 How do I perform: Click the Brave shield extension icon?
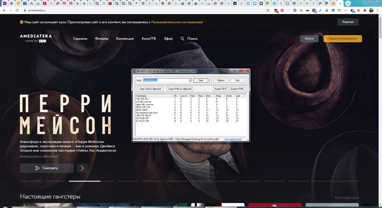358,10
